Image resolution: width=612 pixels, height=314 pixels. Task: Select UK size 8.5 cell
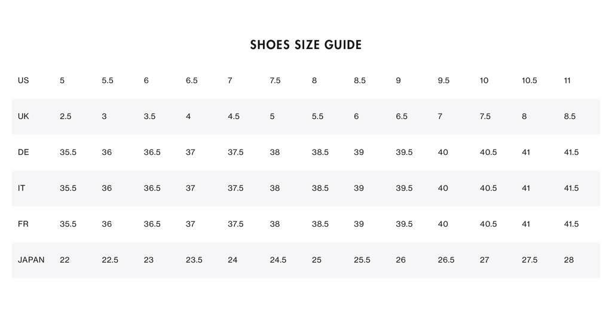click(570, 117)
